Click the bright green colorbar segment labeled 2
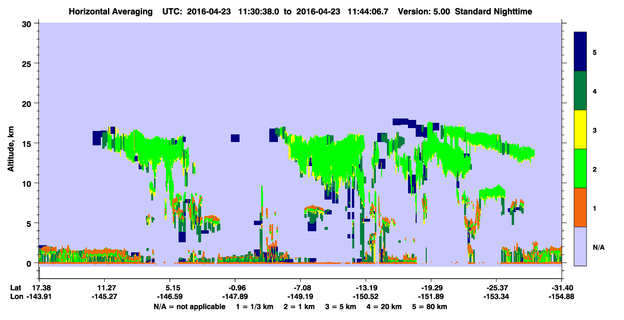The image size is (624, 320). [x=581, y=168]
